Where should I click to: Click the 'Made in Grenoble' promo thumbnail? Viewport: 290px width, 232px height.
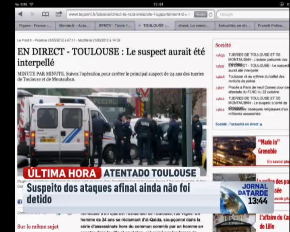tap(234, 151)
